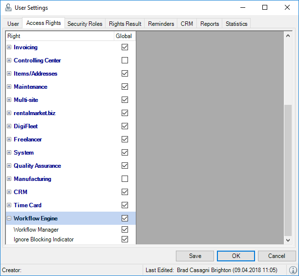Click the info icon in status bar

(x=293, y=270)
